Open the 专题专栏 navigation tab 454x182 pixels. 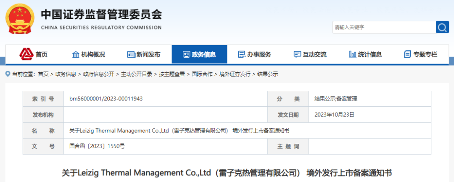(x=421, y=54)
